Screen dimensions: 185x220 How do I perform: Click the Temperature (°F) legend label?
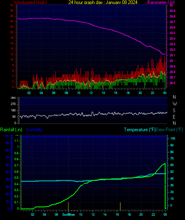click(x=140, y=130)
